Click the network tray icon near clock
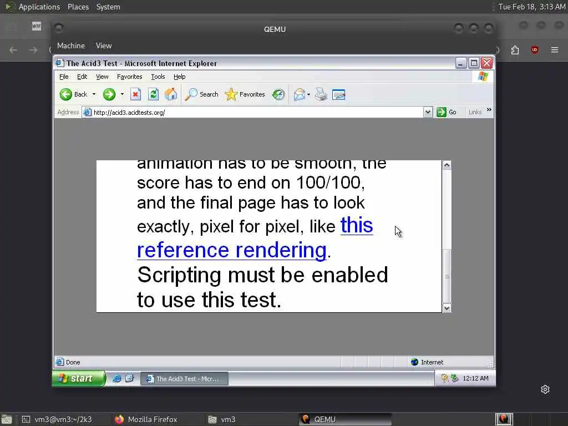This screenshot has height=426, width=568. coord(454,378)
